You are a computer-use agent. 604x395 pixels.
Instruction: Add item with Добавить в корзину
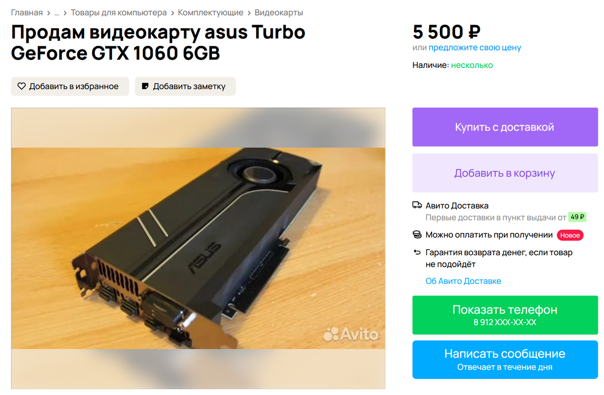pyautogui.click(x=505, y=173)
